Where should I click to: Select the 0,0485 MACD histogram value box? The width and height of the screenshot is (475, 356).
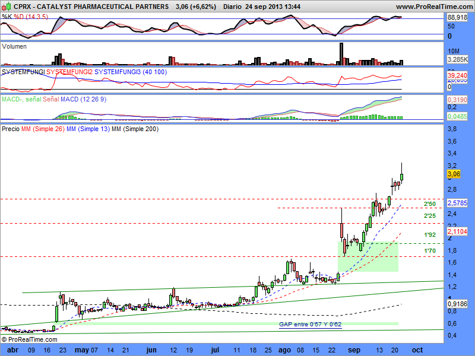click(x=457, y=116)
